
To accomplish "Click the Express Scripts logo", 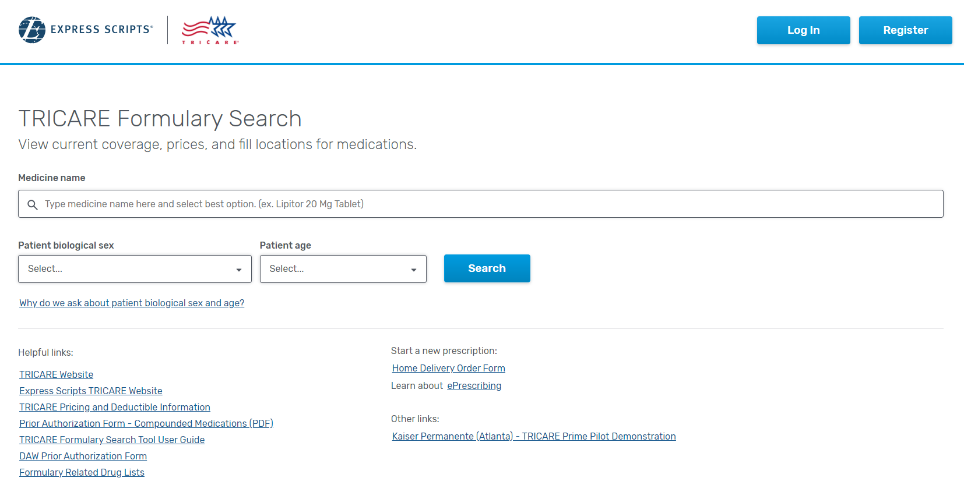I will click(86, 30).
